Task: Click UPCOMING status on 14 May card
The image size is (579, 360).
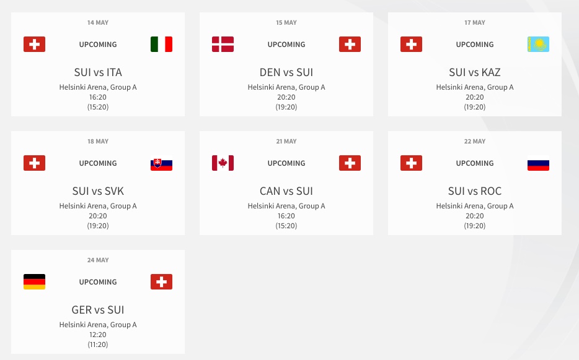Action: 98,45
